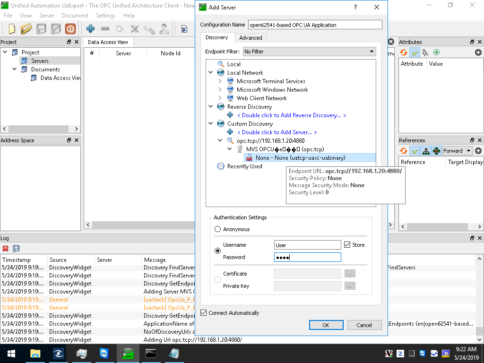Click the wrench Server Settings icon
This screenshot has width=484, height=363.
(x=149, y=29)
